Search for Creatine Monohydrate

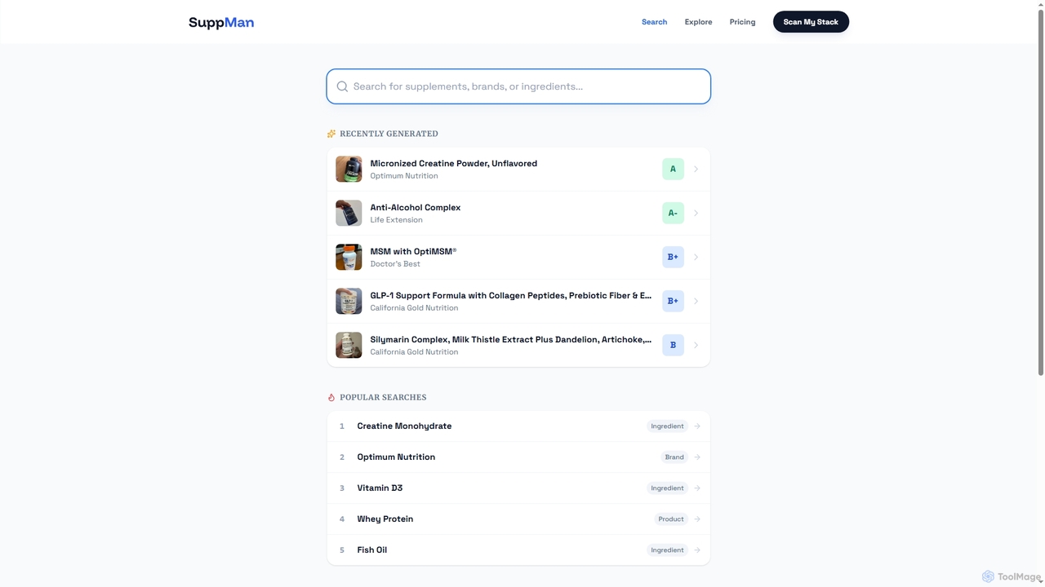518,426
